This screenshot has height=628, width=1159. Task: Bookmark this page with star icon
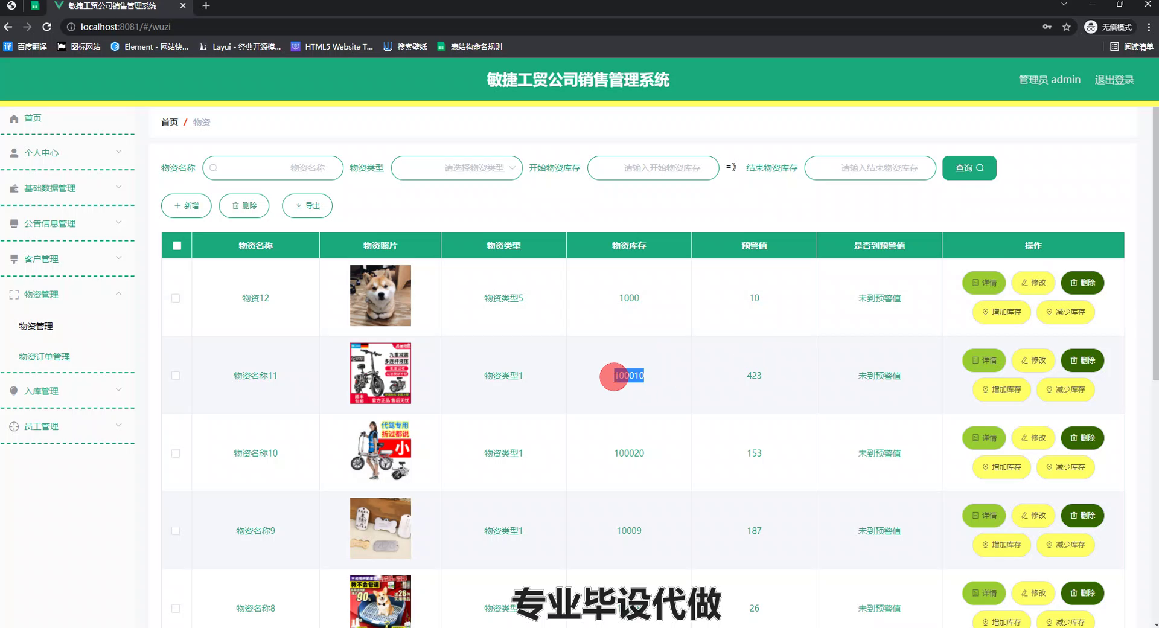pyautogui.click(x=1067, y=27)
